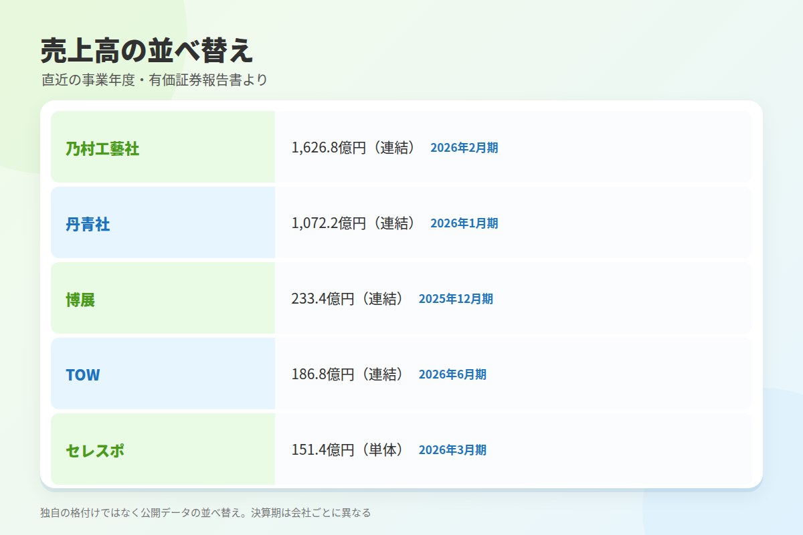Select the company name 博展
Image resolution: width=803 pixels, height=535 pixels.
[80, 300]
